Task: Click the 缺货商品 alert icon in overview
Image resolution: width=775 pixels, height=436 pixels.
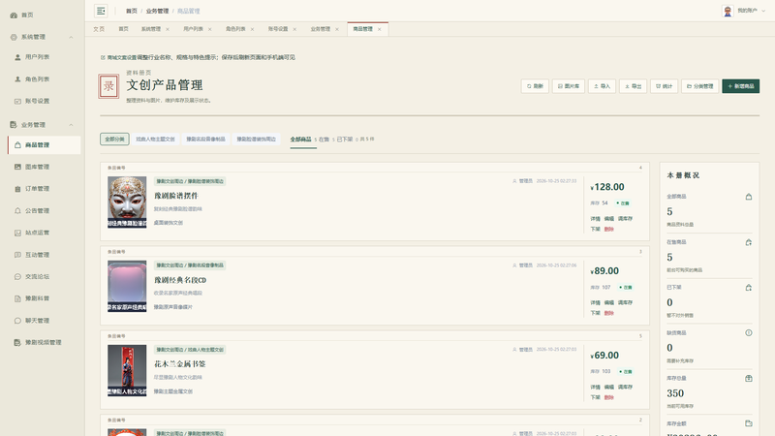Action: 749,332
